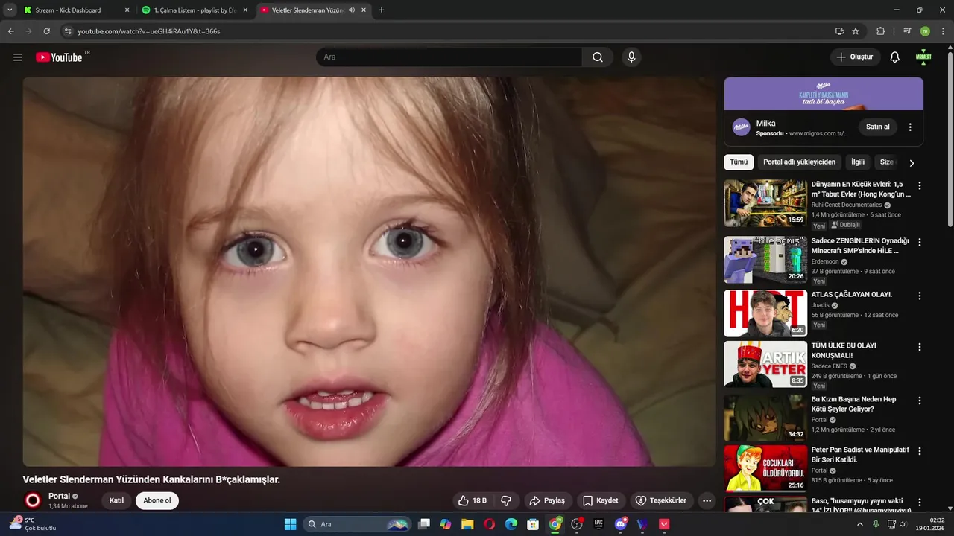Open the tab search dropdown in Chrome

tap(10, 10)
